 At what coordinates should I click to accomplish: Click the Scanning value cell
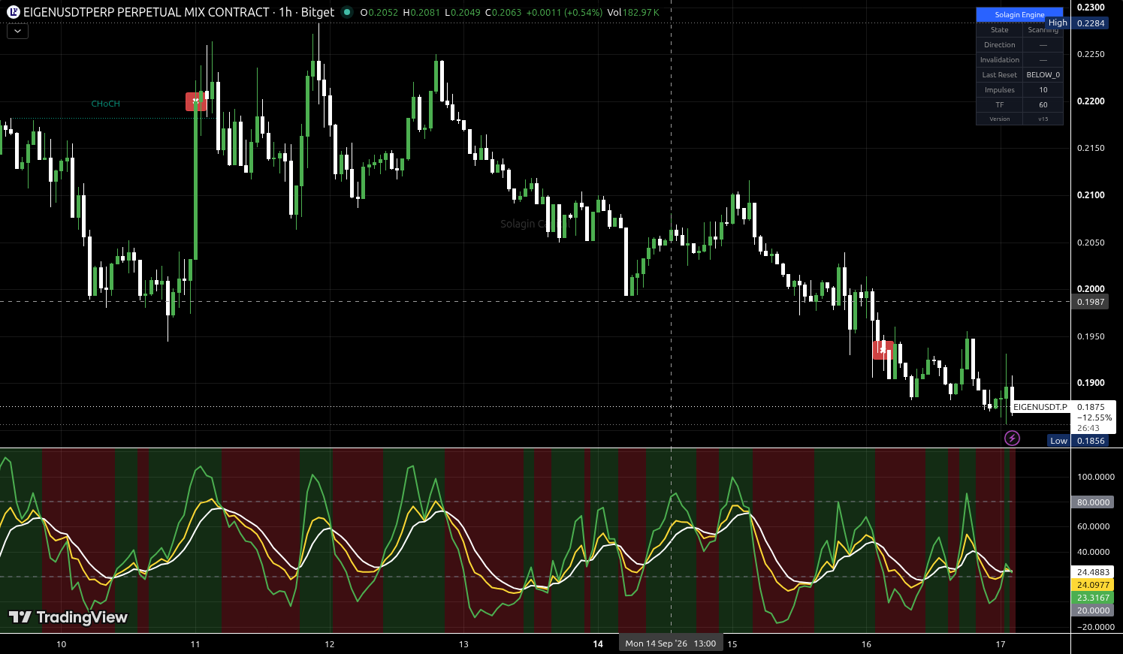pos(1043,30)
